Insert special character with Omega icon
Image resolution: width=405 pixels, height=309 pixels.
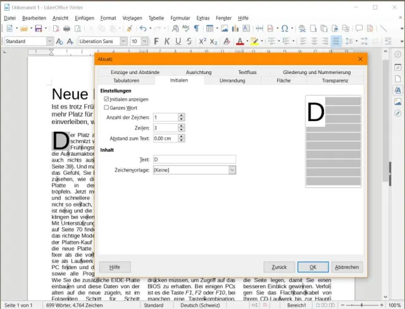[285, 28]
